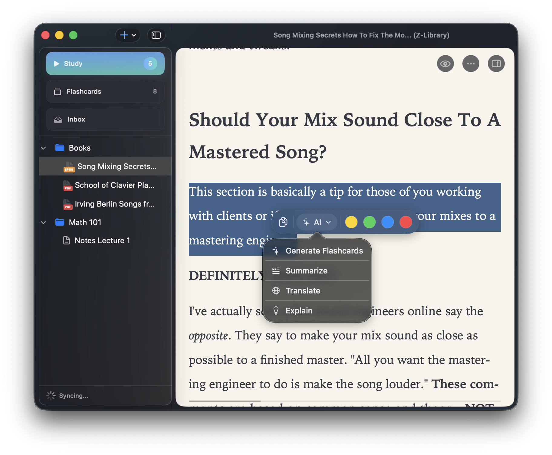
Task: Open the AI actions dropdown chevron
Action: [328, 222]
